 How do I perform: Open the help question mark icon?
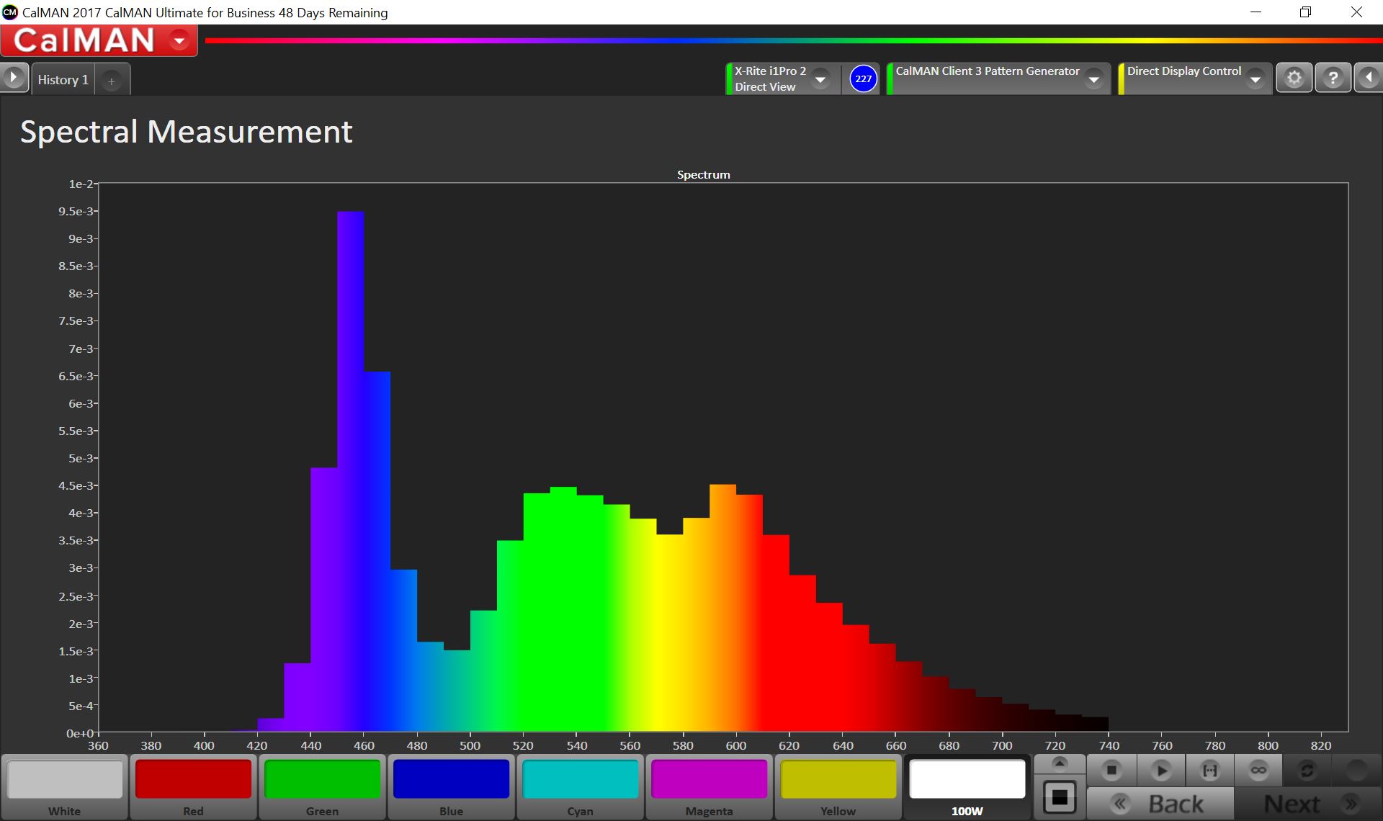(x=1333, y=78)
